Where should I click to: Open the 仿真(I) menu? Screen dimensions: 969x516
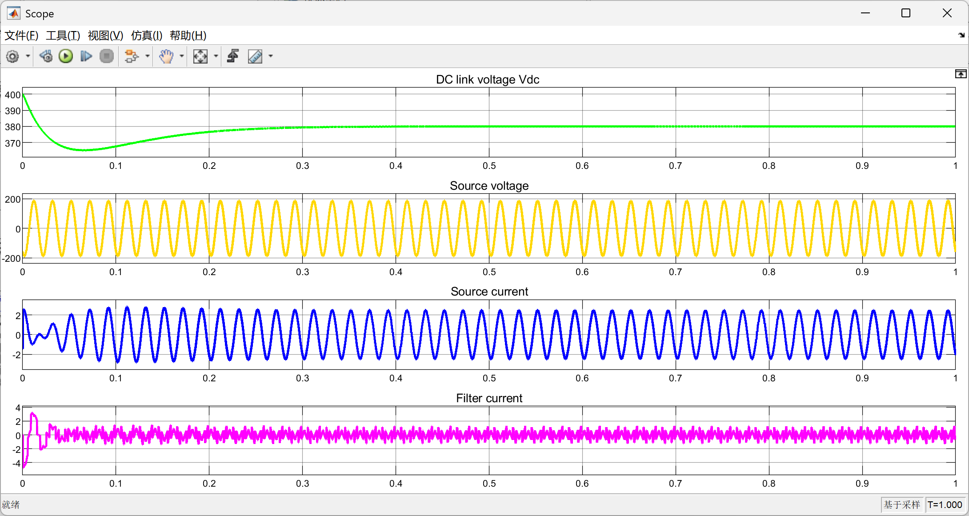(x=147, y=36)
